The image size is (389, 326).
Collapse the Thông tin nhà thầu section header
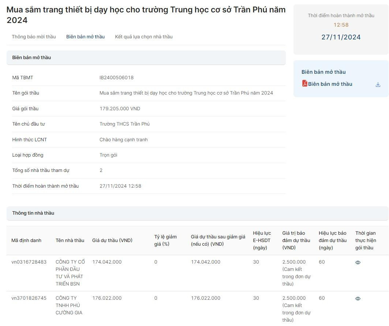(x=197, y=213)
